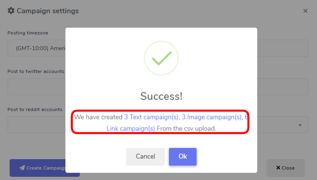Click the Success! heading text
The height and width of the screenshot is (180, 317).
tap(161, 96)
